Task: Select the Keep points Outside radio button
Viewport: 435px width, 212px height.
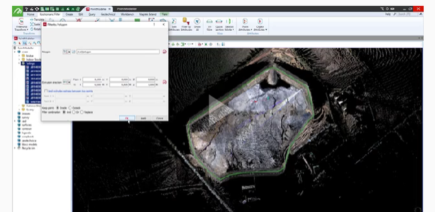Action: tap(70, 108)
